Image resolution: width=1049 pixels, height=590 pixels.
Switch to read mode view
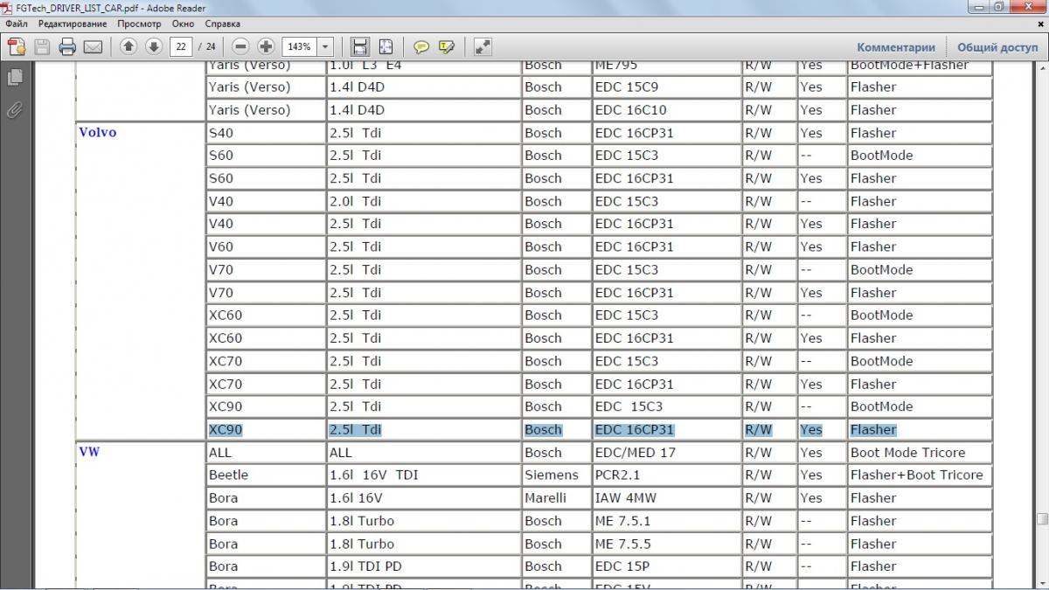(483, 46)
